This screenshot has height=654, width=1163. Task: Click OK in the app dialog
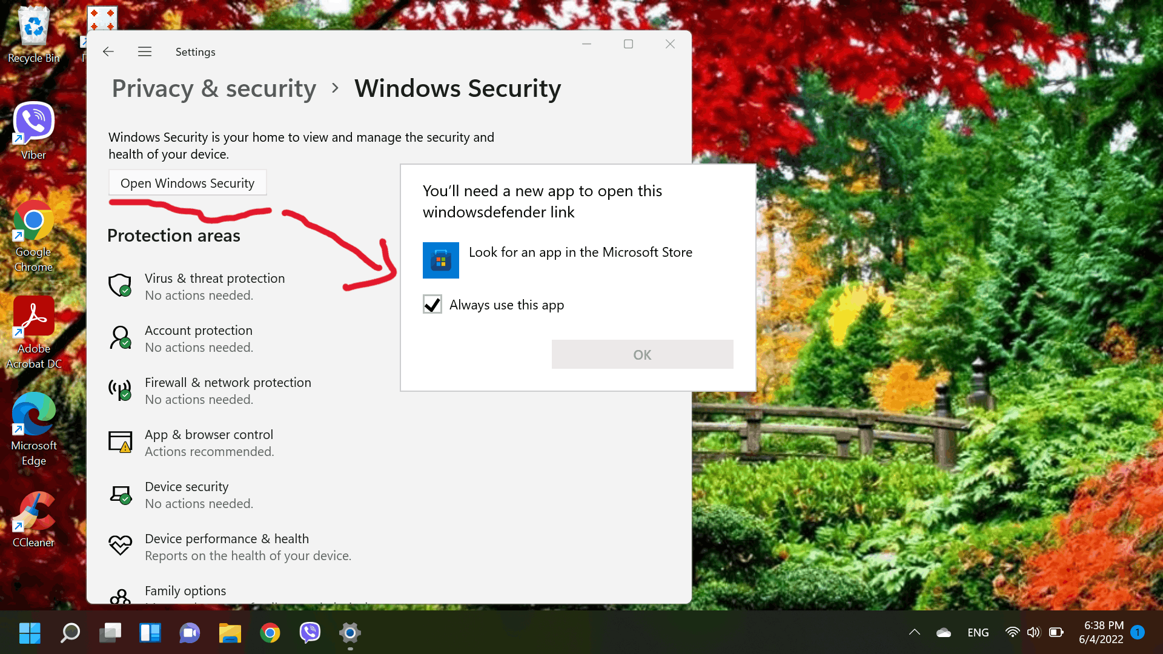pyautogui.click(x=642, y=354)
